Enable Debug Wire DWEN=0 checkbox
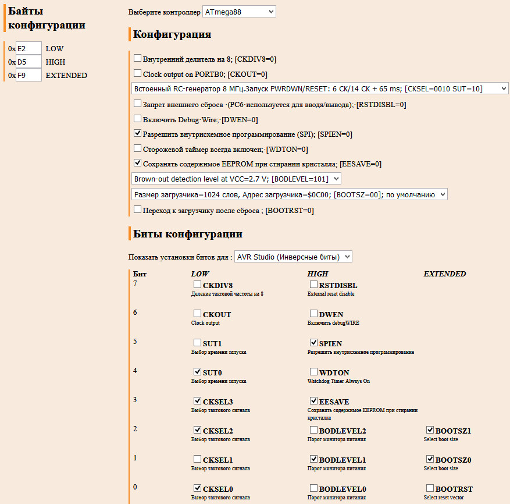Viewport: 510px width, 504px height. [138, 118]
